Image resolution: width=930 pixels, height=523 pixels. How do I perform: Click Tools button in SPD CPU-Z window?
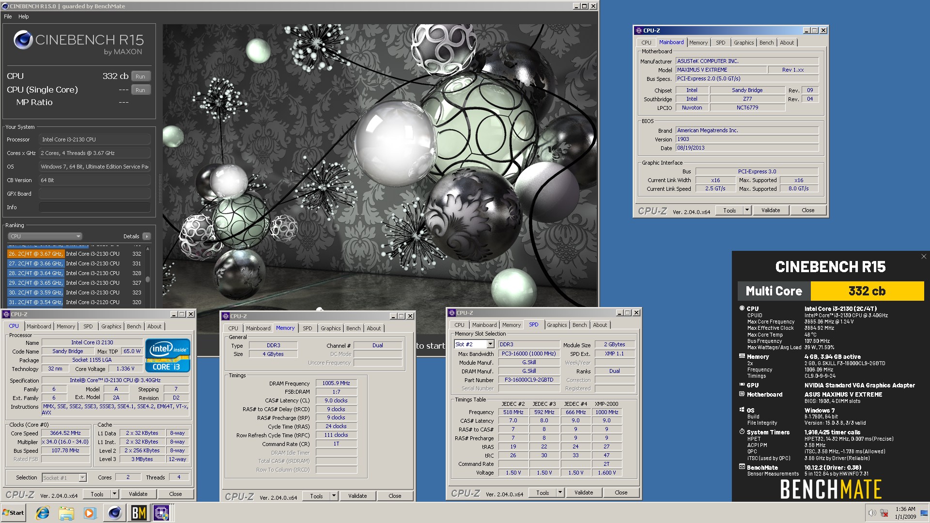[542, 492]
